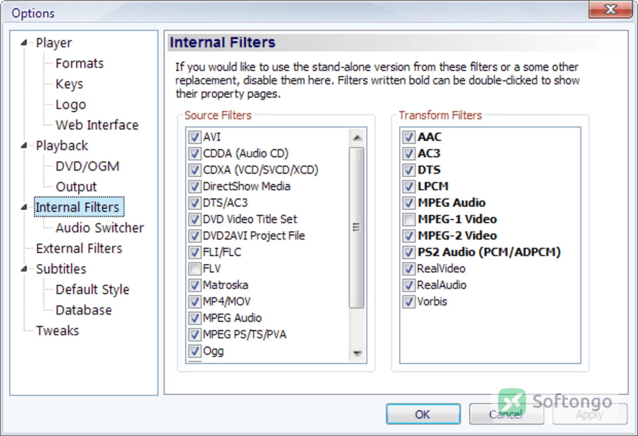
Task: Select Audio Switcher in the tree
Action: (100, 228)
